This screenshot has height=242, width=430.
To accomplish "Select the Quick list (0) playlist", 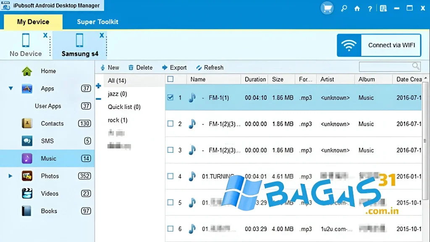I will pyautogui.click(x=124, y=107).
